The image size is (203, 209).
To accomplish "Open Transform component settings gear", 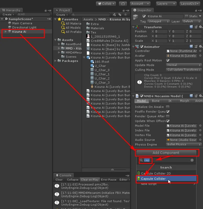I will 200,27.
